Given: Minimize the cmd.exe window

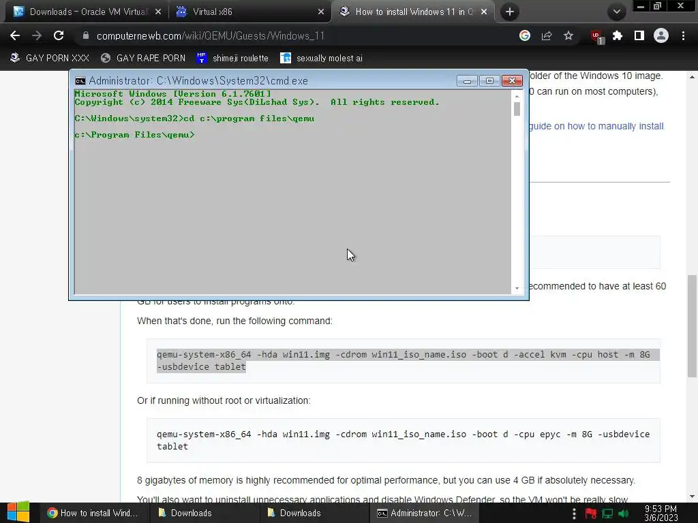Looking at the screenshot, I should coord(467,81).
